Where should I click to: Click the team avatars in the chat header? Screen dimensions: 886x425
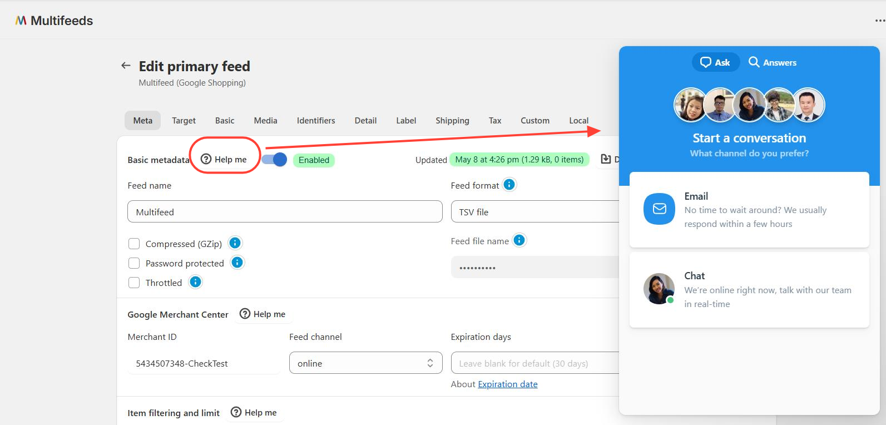(749, 105)
